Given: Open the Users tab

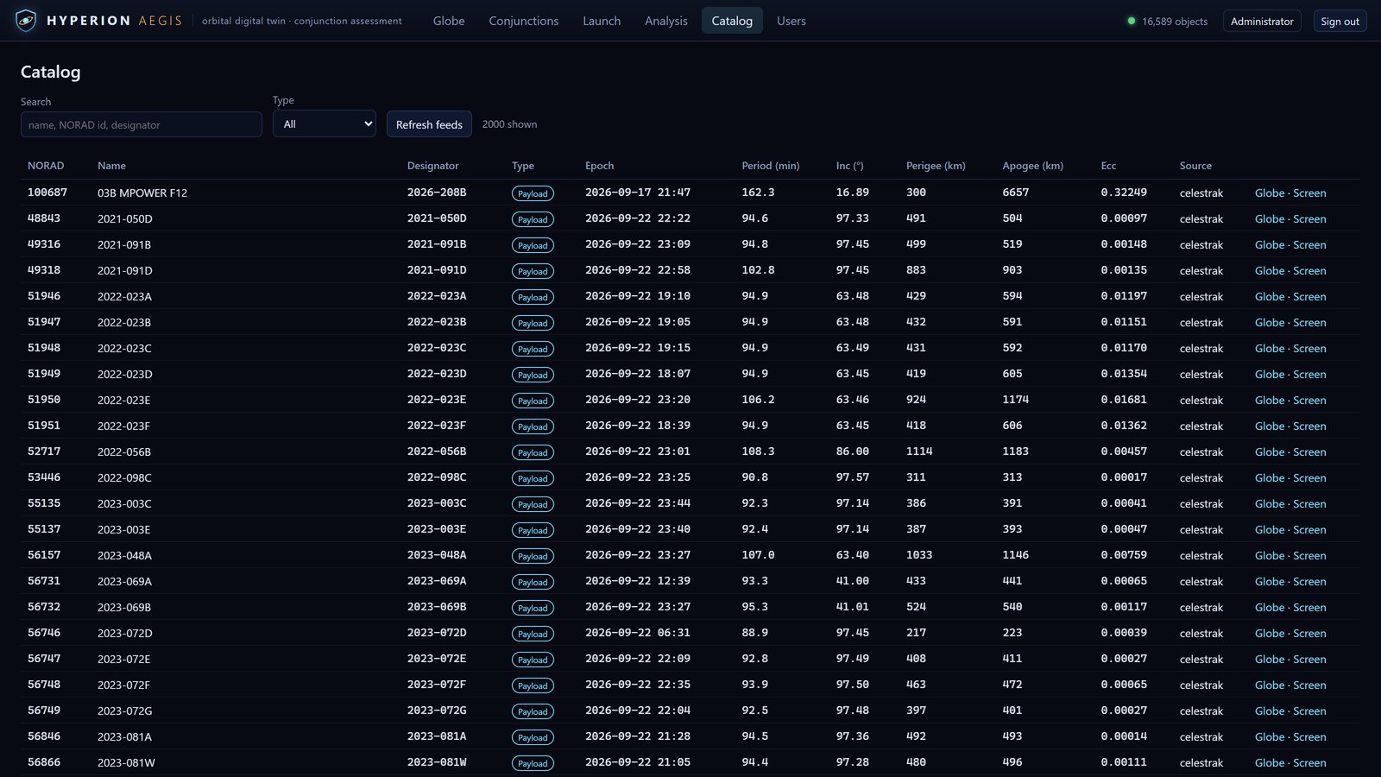Looking at the screenshot, I should [x=791, y=21].
